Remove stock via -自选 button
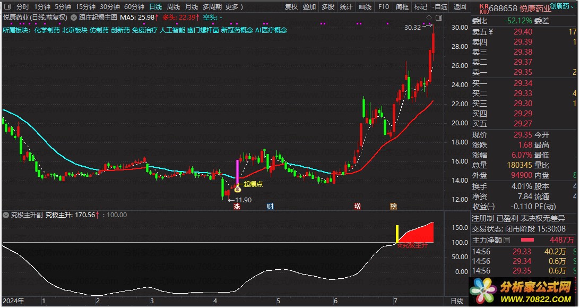Viewport: 580px width, 308px height. coord(440,7)
